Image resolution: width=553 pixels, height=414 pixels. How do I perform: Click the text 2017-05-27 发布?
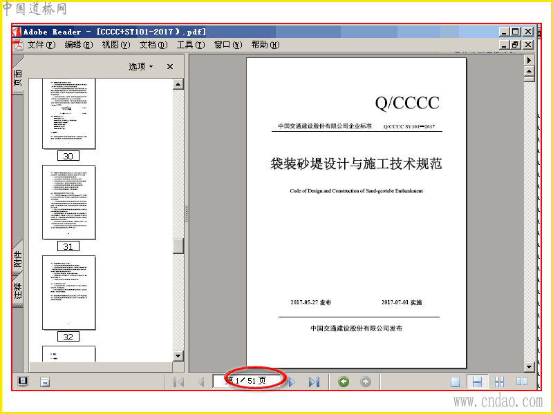click(310, 302)
